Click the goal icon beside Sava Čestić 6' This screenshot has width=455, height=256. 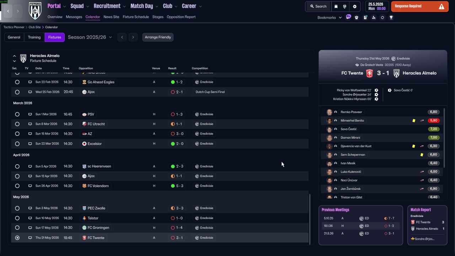390,90
